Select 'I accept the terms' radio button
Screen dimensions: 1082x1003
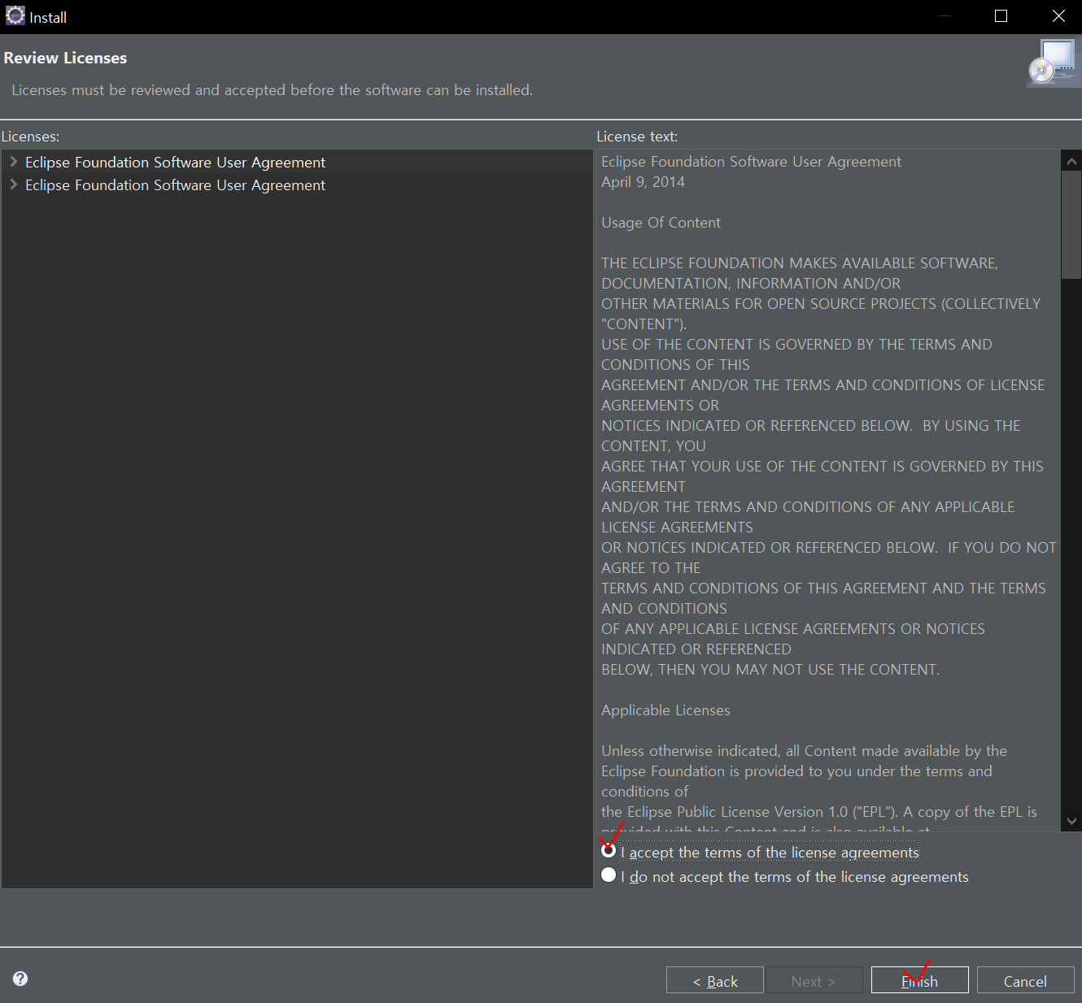pos(609,852)
